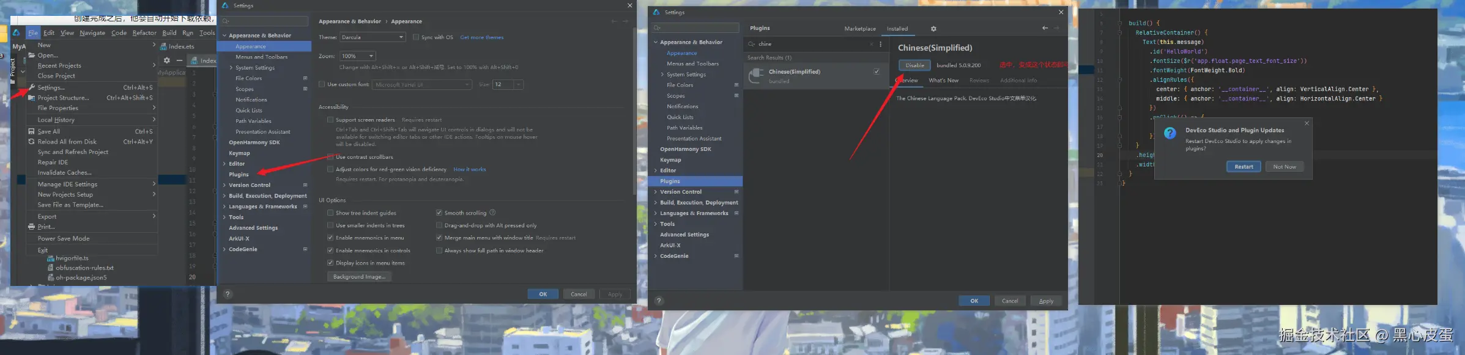
Task: Click the minus hide icon beside the Project panel gear
Action: pyautogui.click(x=179, y=60)
